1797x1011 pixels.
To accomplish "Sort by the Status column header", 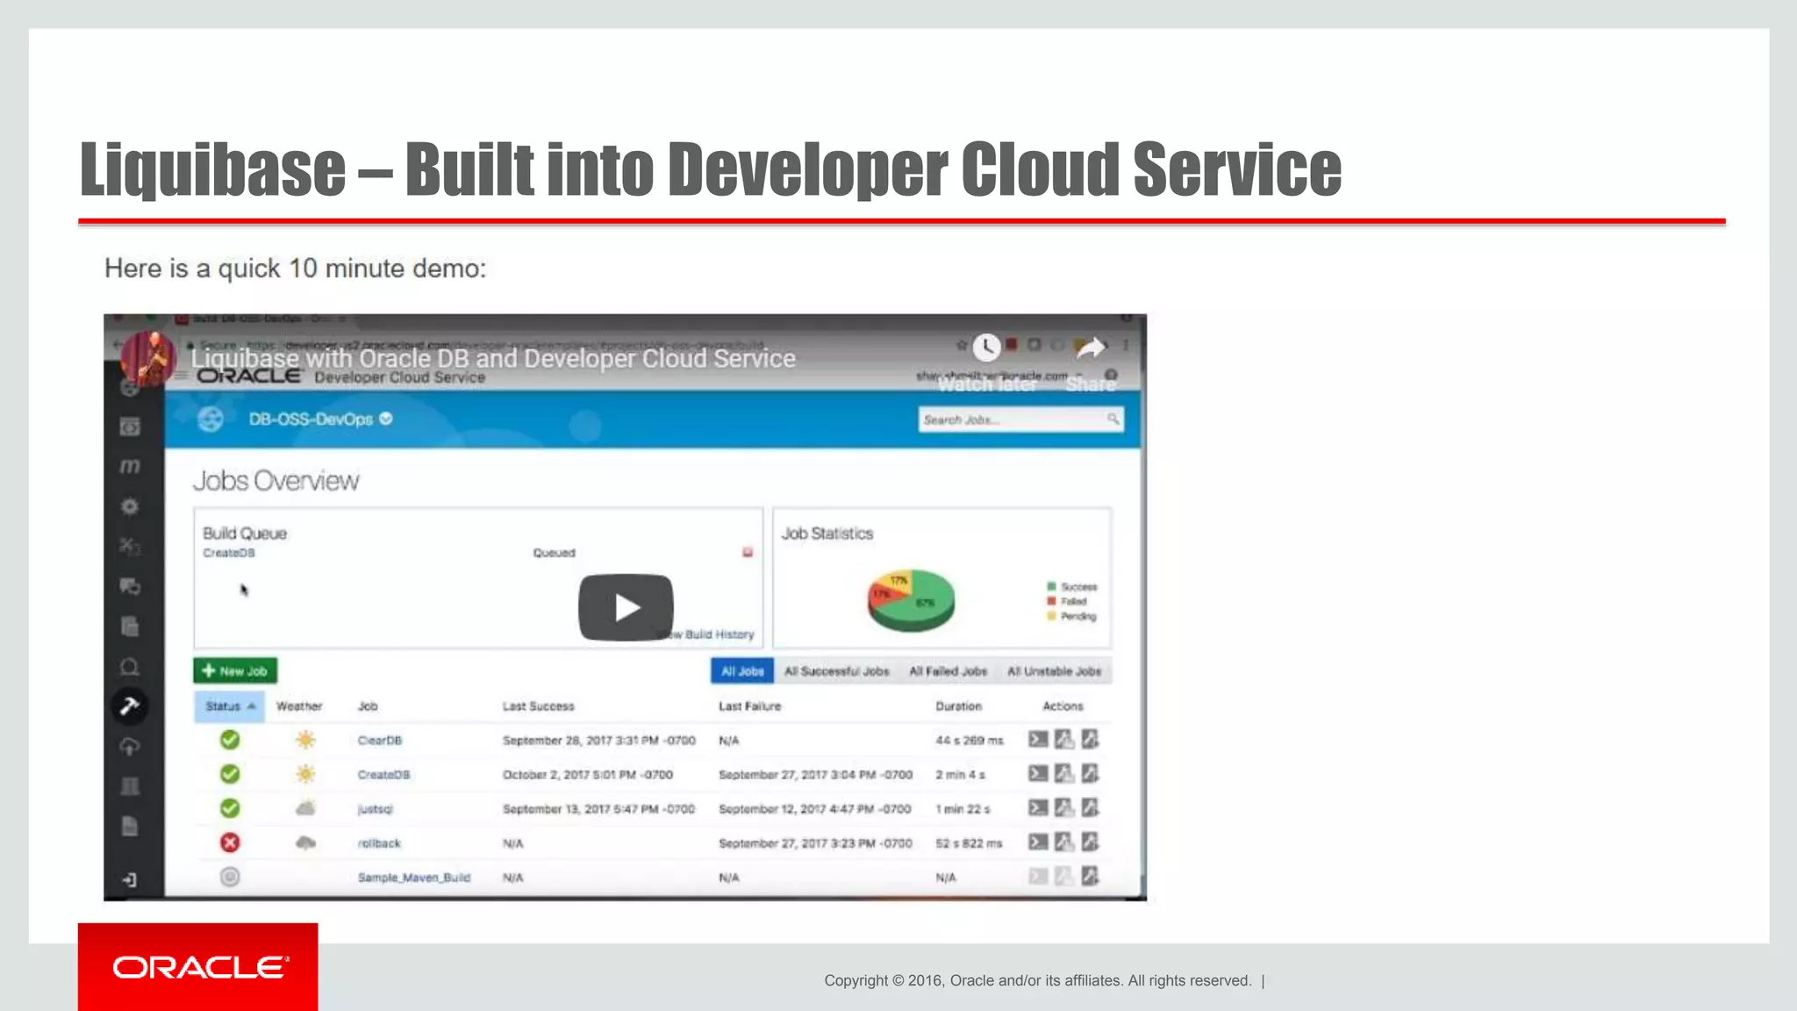I will coord(229,706).
